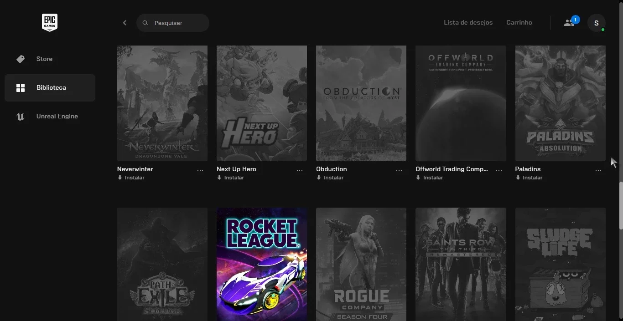Open the account profile avatar S
Viewport: 623px width, 321px height.
pos(597,23)
